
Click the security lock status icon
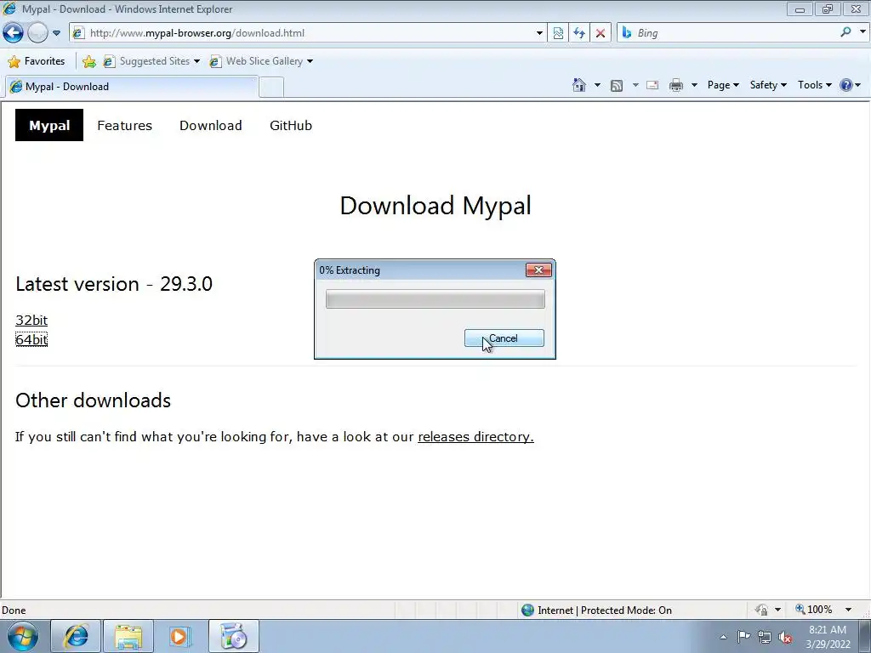point(761,610)
